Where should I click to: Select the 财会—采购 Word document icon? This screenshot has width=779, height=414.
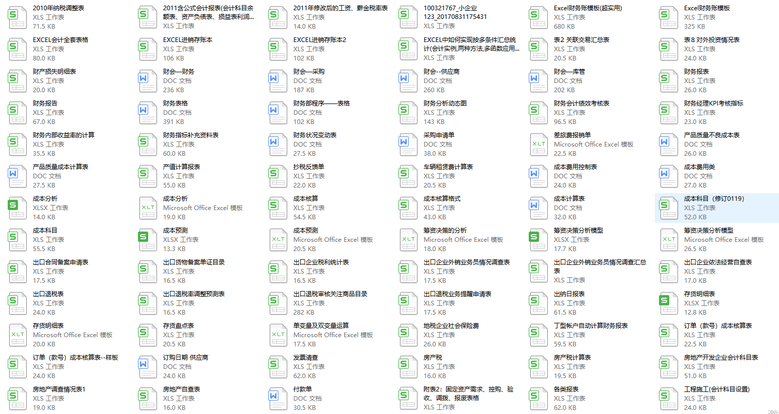click(x=278, y=81)
